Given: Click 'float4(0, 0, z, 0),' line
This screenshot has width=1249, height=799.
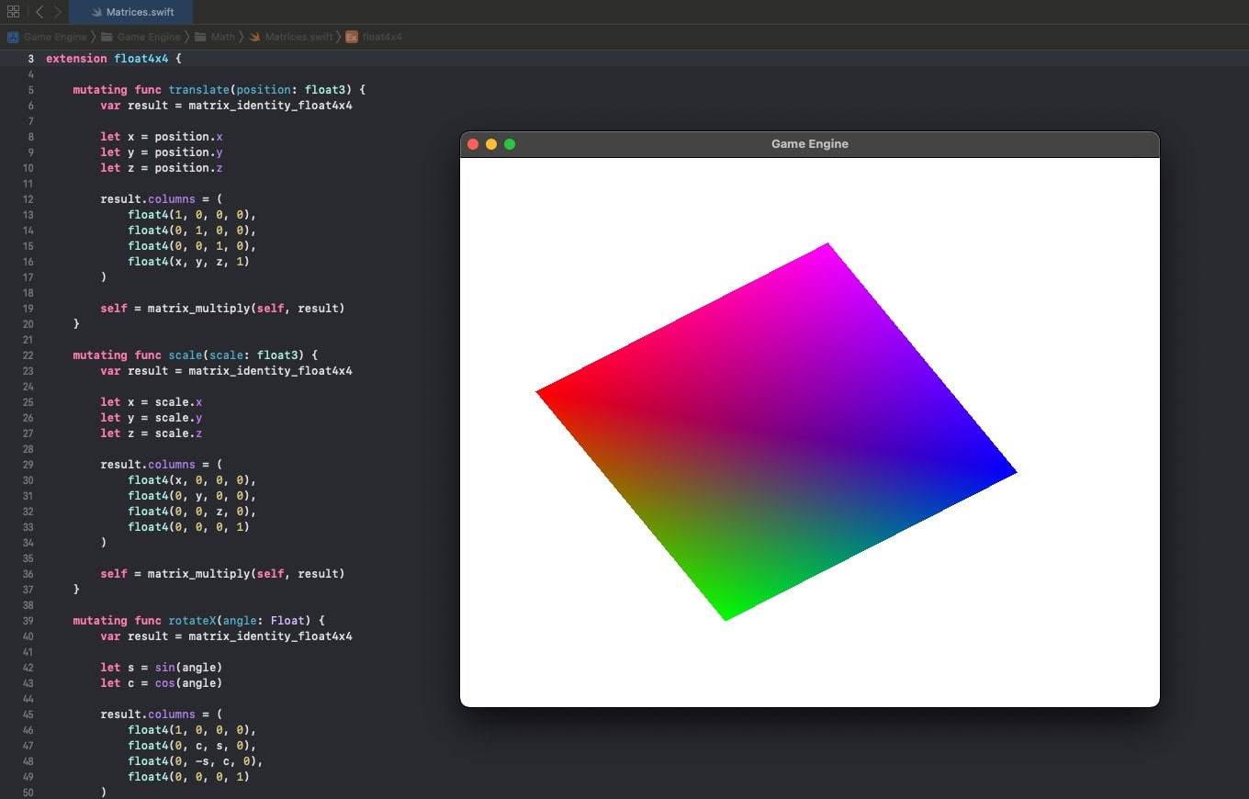Looking at the screenshot, I should coord(192,512).
